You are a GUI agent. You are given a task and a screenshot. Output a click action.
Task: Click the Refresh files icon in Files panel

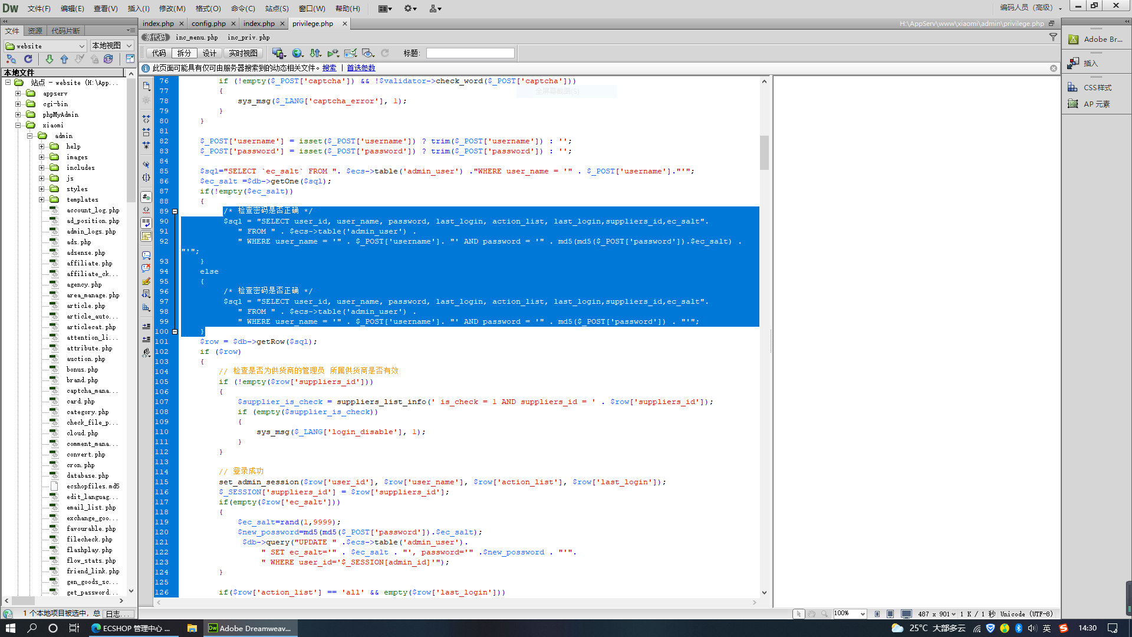coord(28,59)
